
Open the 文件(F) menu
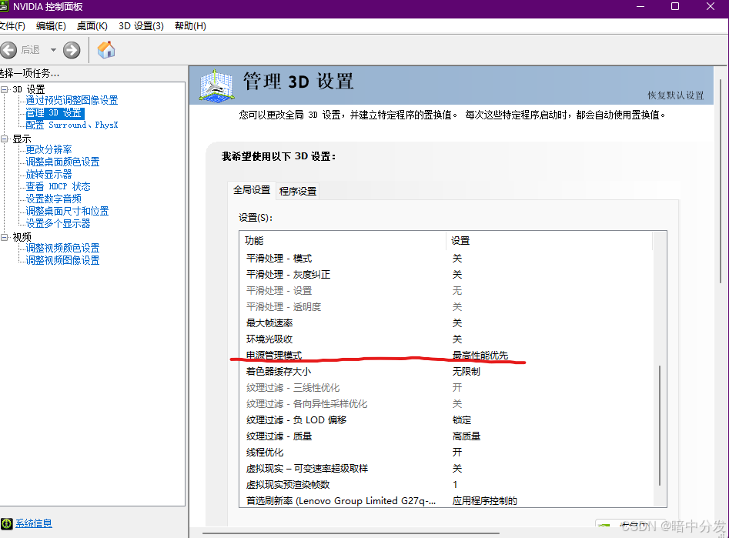click(12, 26)
